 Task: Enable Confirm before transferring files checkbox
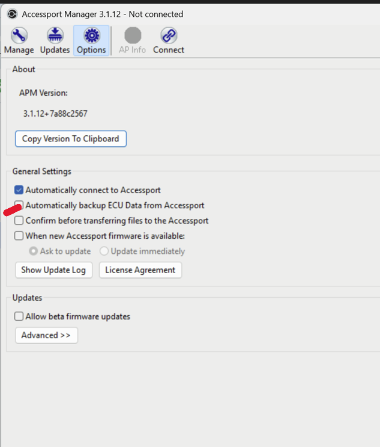click(x=19, y=220)
